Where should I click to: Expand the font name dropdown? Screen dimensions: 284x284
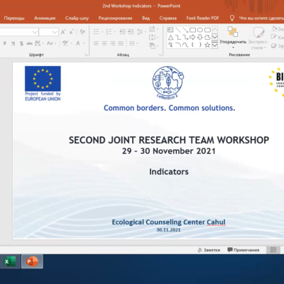click(35, 32)
